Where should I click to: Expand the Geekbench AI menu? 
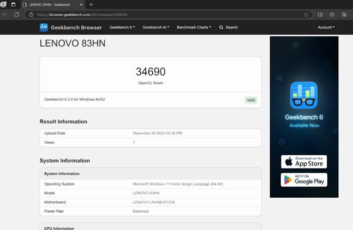click(x=156, y=27)
